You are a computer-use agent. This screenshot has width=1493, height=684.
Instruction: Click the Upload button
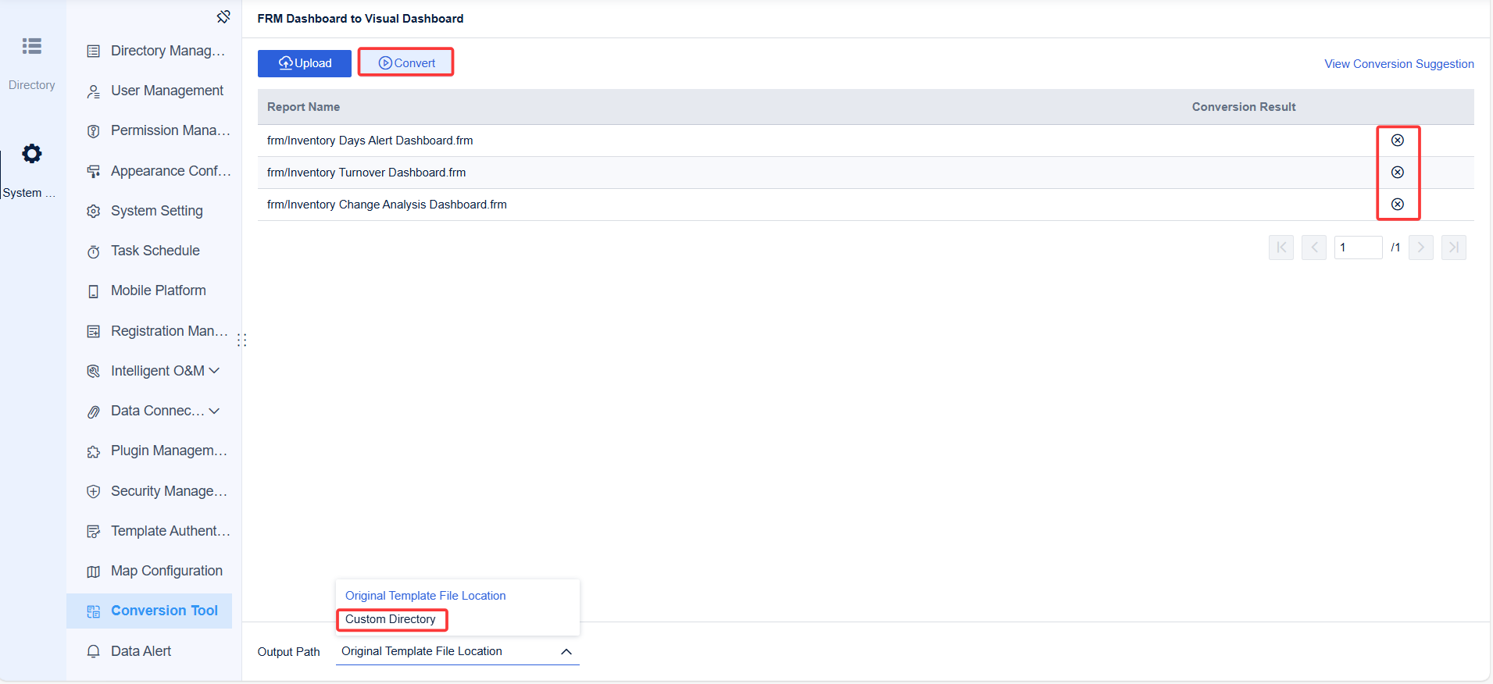305,63
